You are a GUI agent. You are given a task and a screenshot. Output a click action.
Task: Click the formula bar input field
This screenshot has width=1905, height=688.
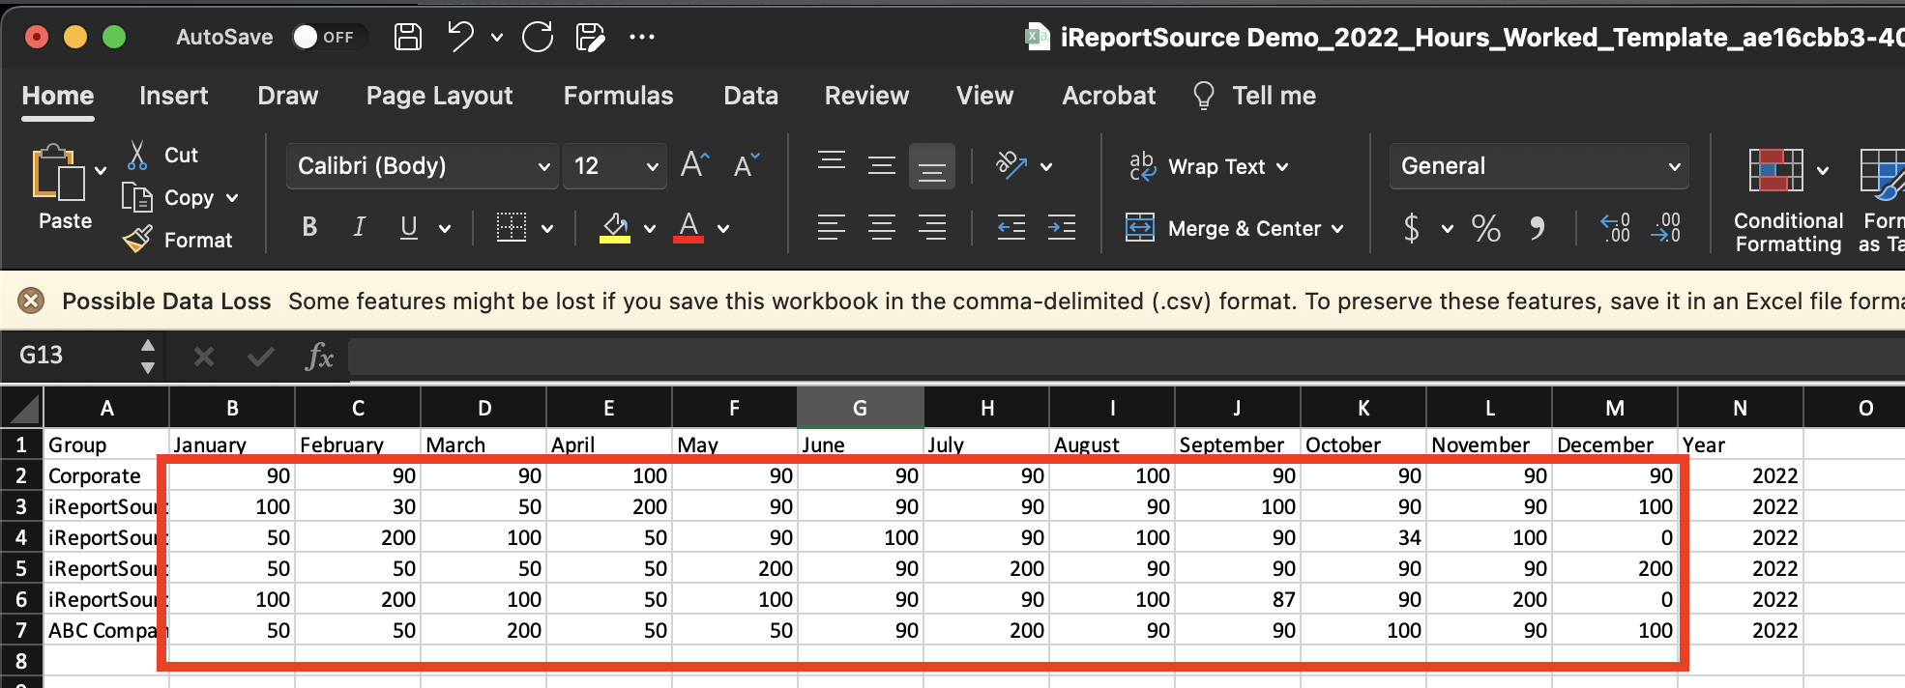(1127, 357)
